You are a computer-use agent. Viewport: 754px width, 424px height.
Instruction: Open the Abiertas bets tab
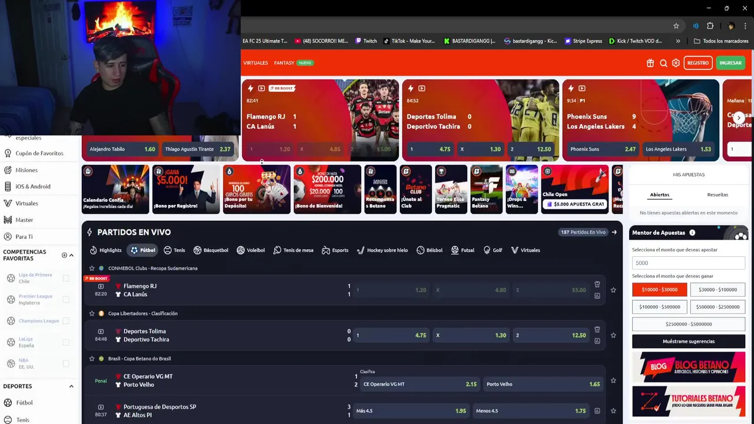point(659,195)
